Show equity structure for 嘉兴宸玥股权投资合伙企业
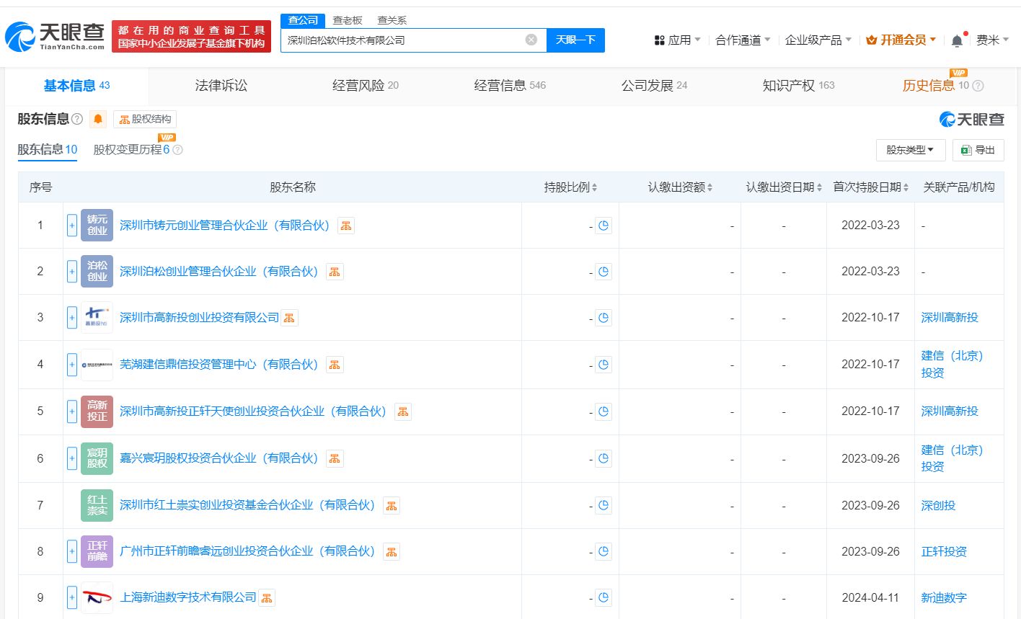The width and height of the screenshot is (1021, 619). coord(335,458)
